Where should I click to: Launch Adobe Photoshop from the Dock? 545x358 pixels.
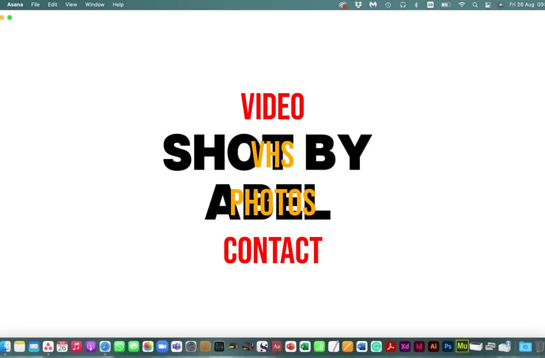(x=448, y=346)
